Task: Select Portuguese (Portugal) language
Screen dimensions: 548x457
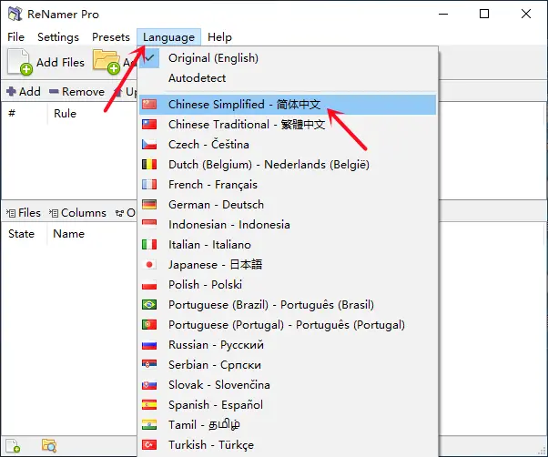Action: tap(288, 325)
